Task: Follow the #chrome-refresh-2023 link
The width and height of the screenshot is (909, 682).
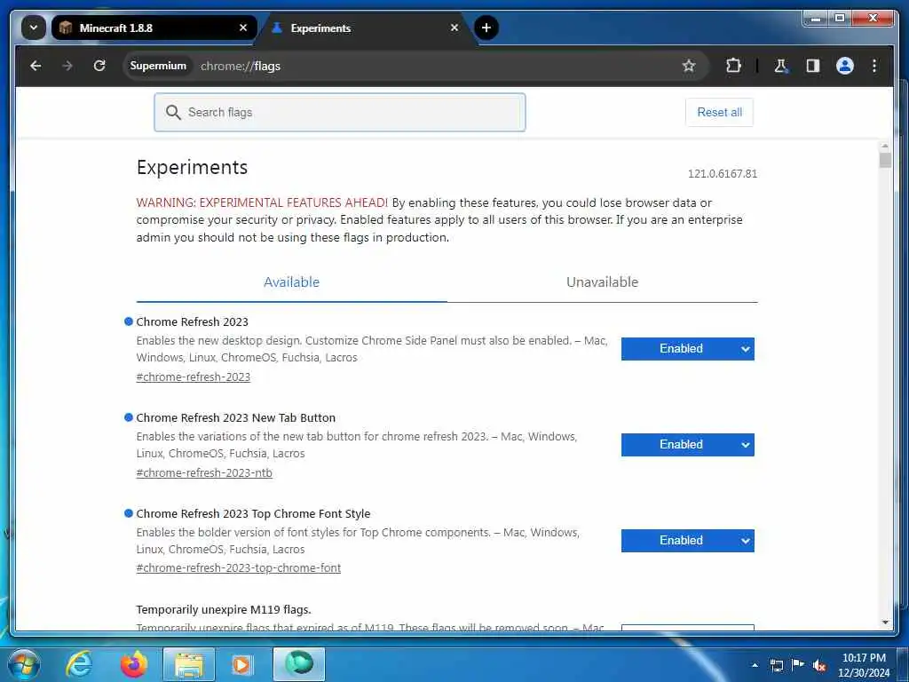Action: click(193, 377)
